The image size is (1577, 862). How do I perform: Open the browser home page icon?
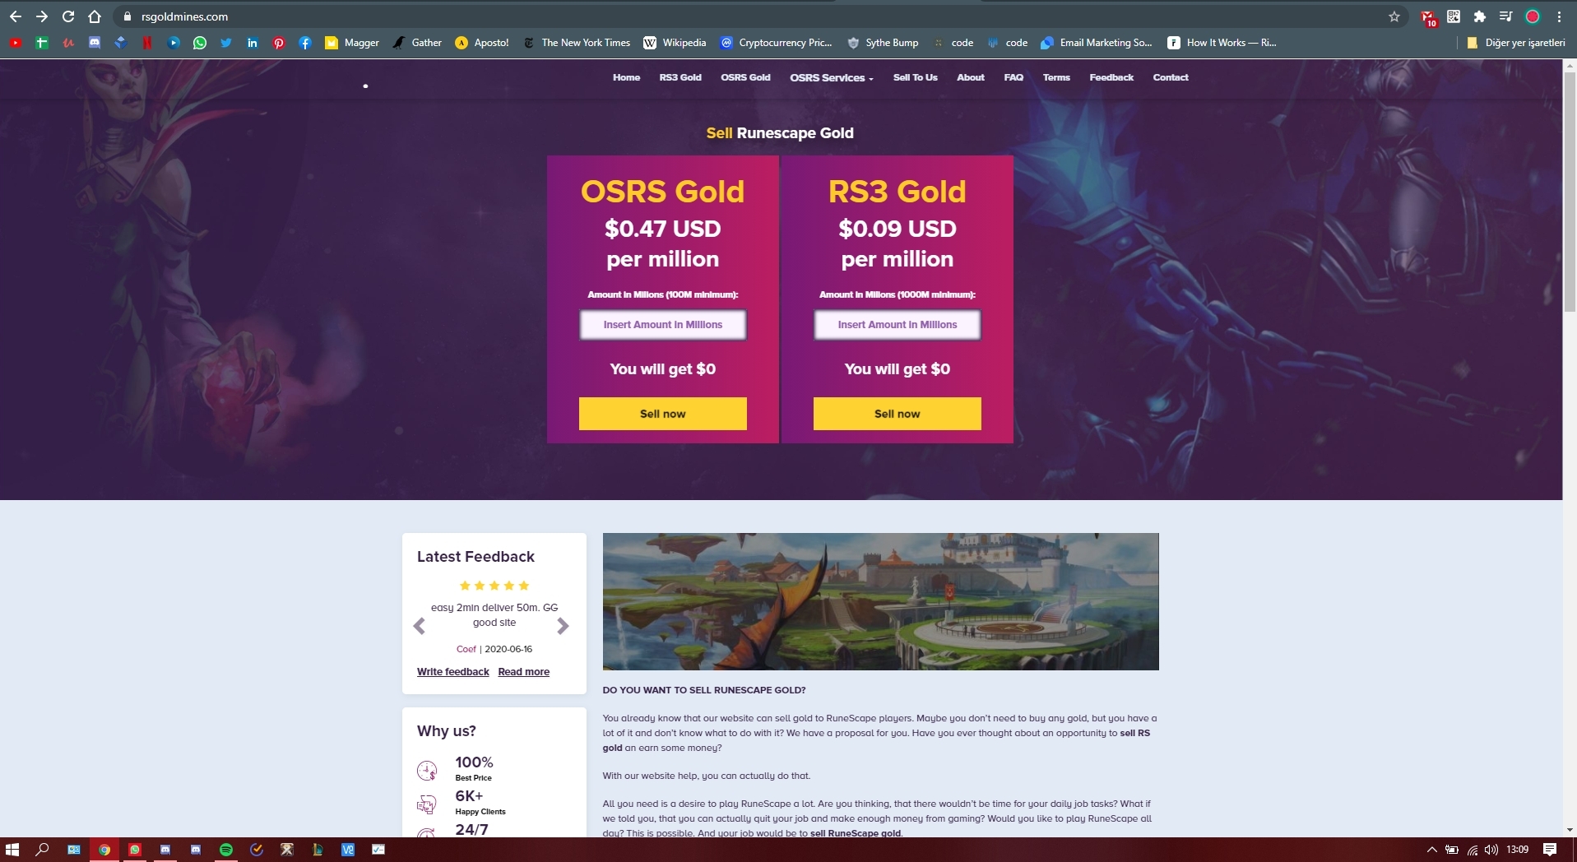(x=95, y=16)
